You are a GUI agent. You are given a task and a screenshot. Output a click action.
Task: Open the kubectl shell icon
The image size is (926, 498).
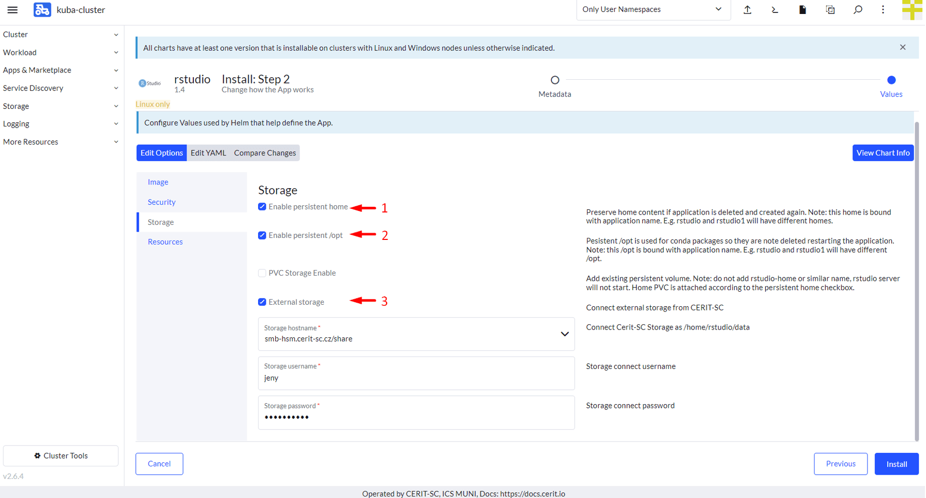[775, 10]
